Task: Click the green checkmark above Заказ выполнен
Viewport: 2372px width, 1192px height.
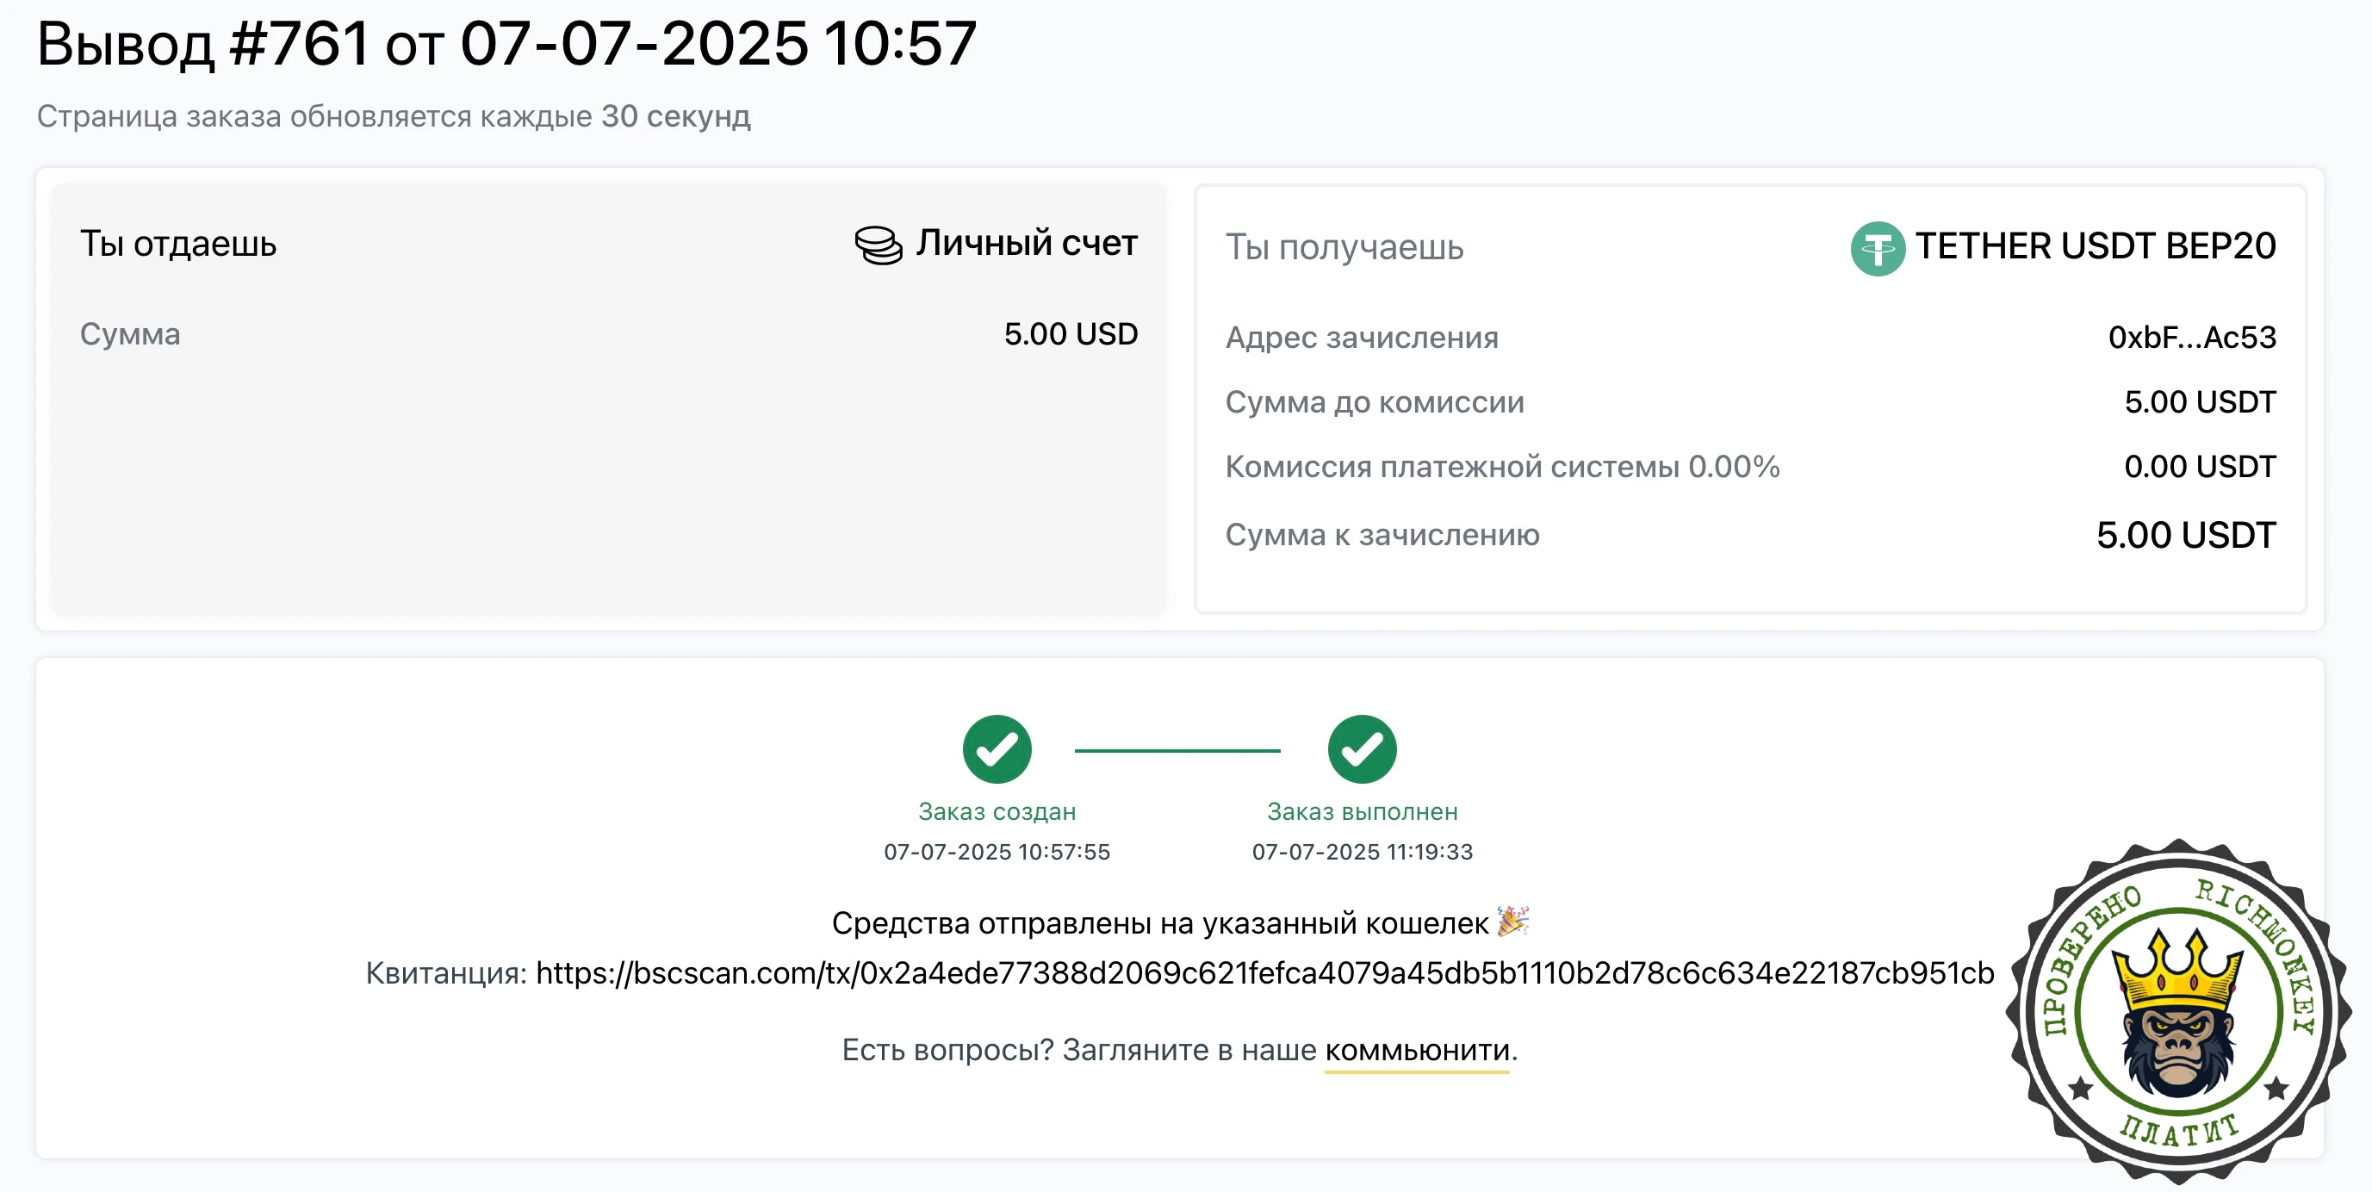Action: point(1361,748)
